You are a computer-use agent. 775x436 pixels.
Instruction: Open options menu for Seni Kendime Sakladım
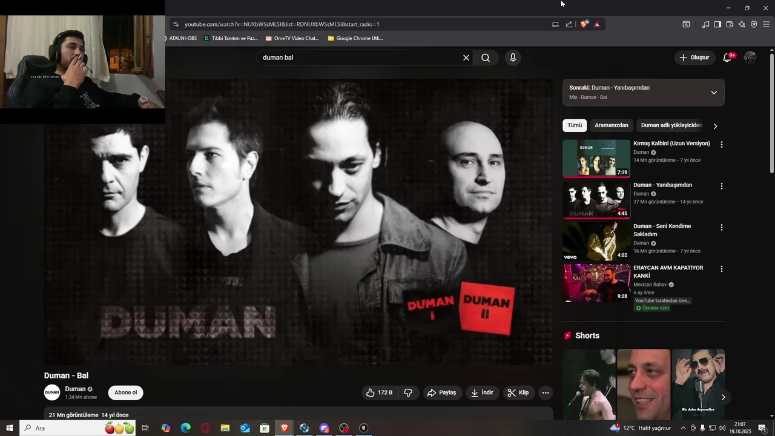(x=721, y=228)
